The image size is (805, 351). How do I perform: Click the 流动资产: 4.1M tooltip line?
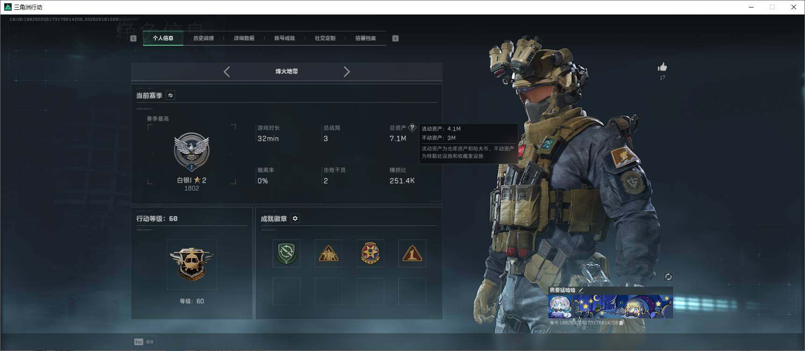(441, 129)
